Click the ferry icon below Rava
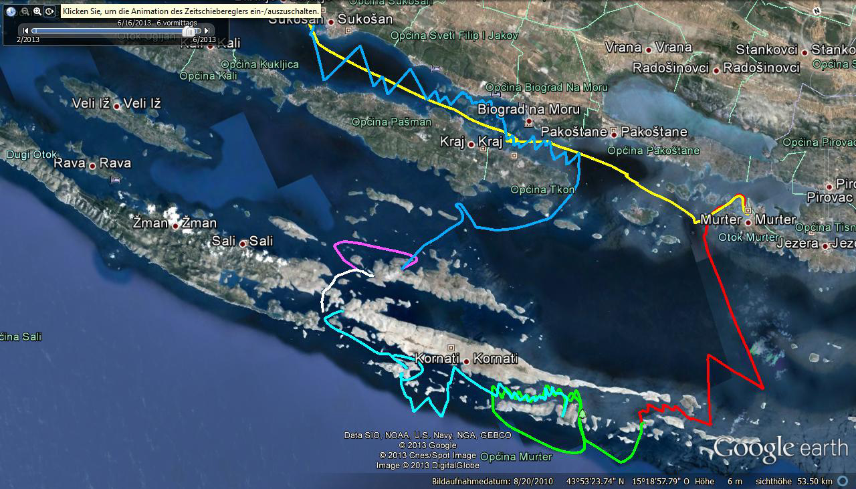The height and width of the screenshot is (489, 856). click(x=117, y=180)
